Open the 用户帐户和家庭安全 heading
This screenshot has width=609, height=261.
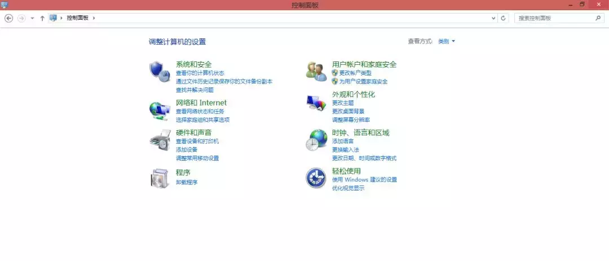pyautogui.click(x=364, y=64)
